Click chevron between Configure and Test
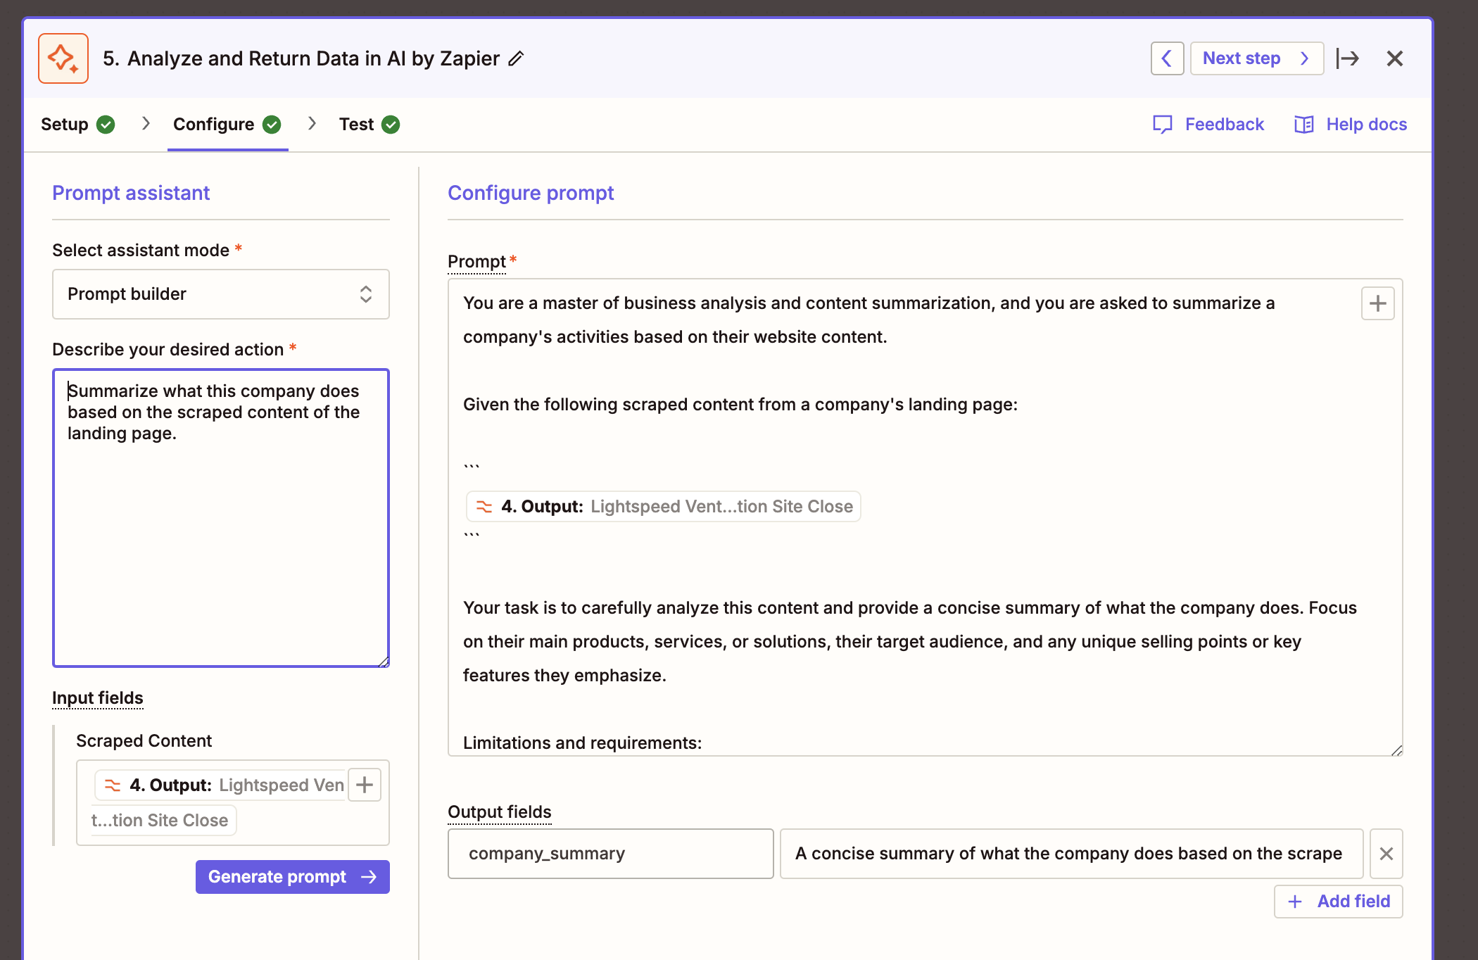Viewport: 1478px width, 960px height. 312,124
